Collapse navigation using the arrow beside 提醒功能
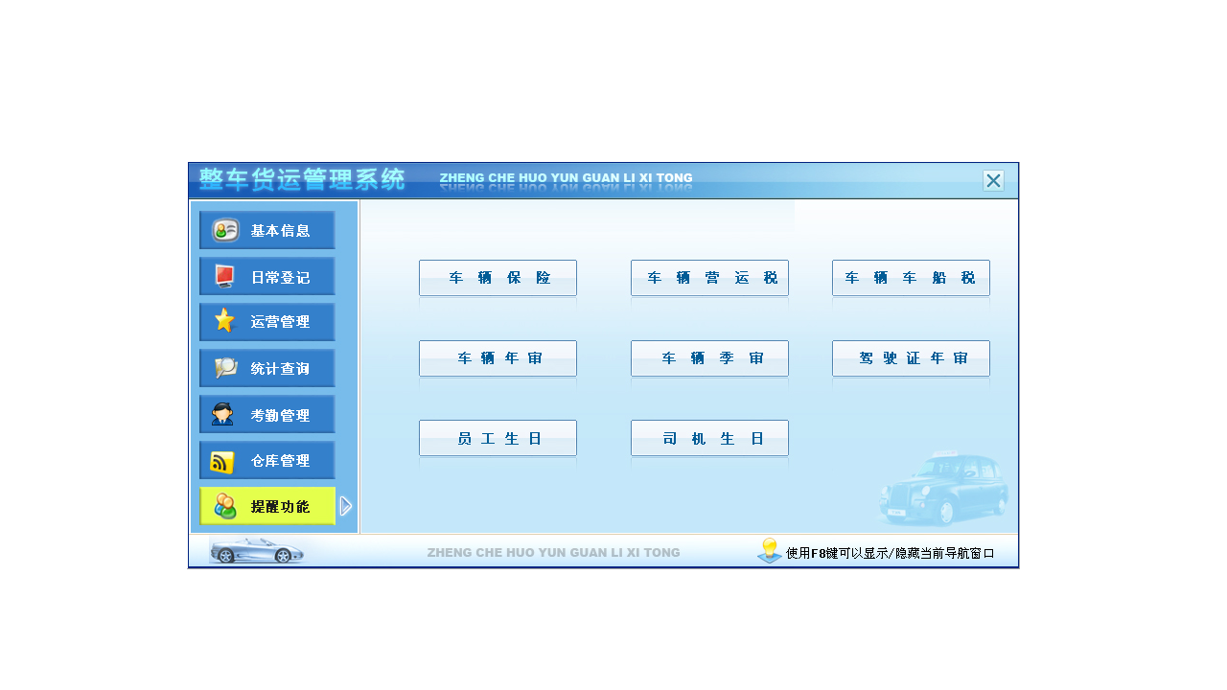Image resolution: width=1227 pixels, height=690 pixels. [x=346, y=506]
